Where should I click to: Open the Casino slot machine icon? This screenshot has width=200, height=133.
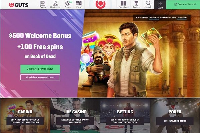(42, 3)
